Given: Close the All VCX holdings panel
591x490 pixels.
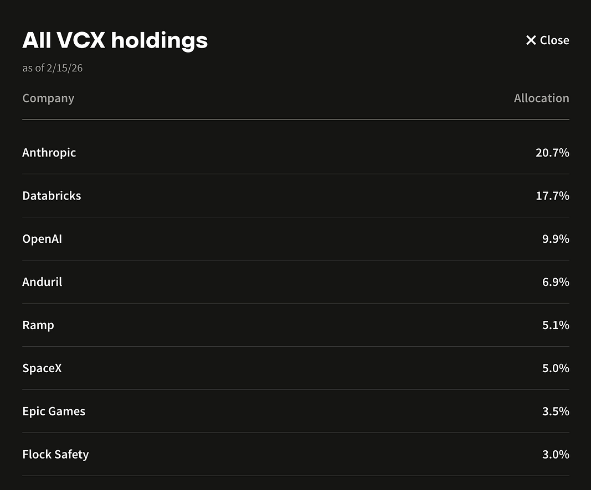Looking at the screenshot, I should click(x=547, y=40).
